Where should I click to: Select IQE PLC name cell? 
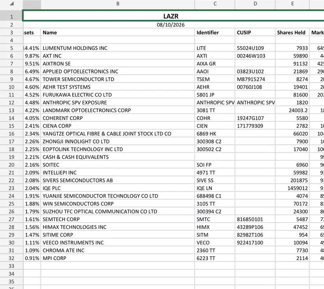coord(118,188)
